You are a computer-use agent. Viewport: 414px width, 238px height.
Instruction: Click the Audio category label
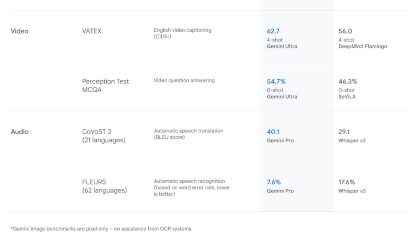(19, 132)
